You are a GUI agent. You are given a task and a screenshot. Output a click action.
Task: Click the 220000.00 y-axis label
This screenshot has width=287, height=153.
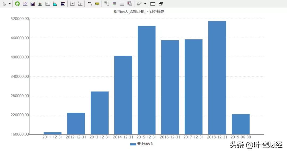tap(20, 115)
